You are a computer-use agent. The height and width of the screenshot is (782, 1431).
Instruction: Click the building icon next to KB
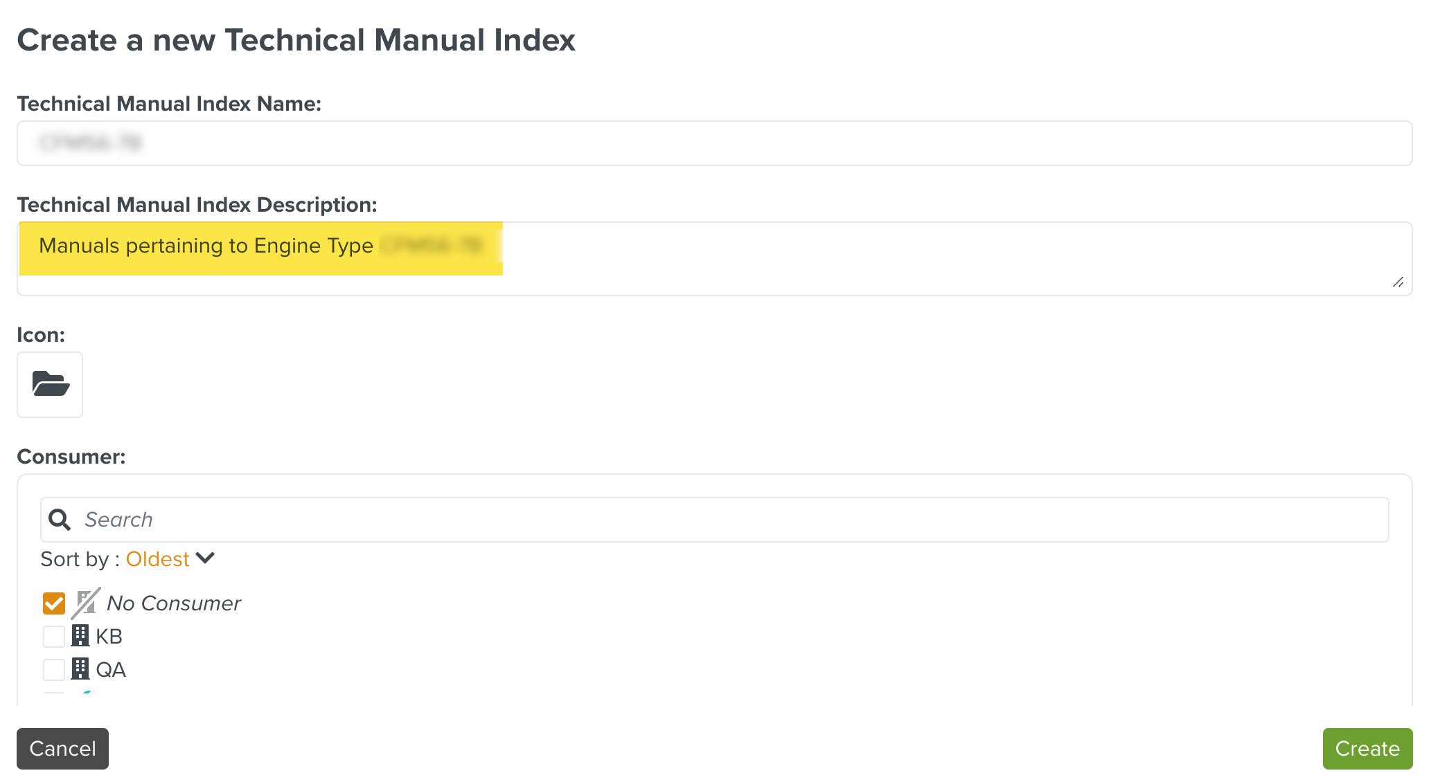point(81,635)
